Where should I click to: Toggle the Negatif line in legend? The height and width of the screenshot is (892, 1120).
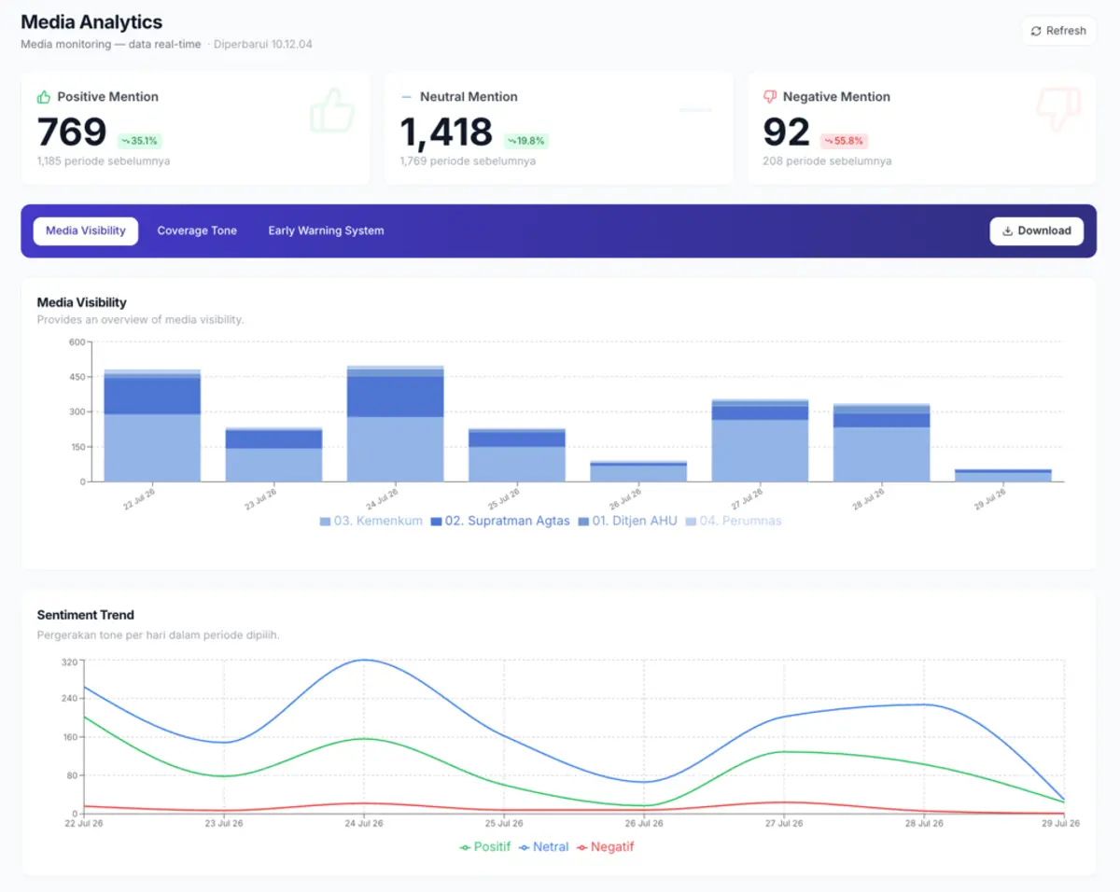(x=606, y=846)
